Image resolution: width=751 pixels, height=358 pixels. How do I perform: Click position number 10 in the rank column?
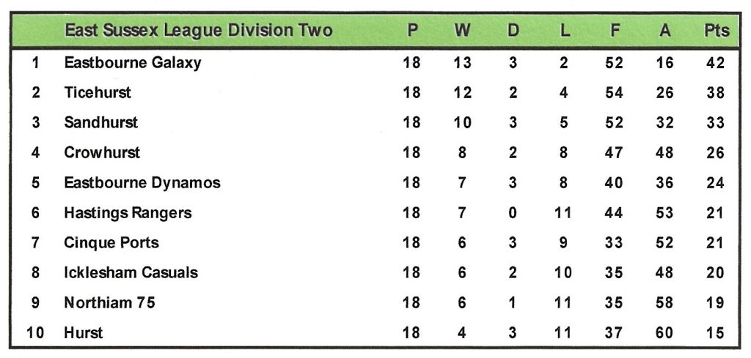tap(35, 333)
